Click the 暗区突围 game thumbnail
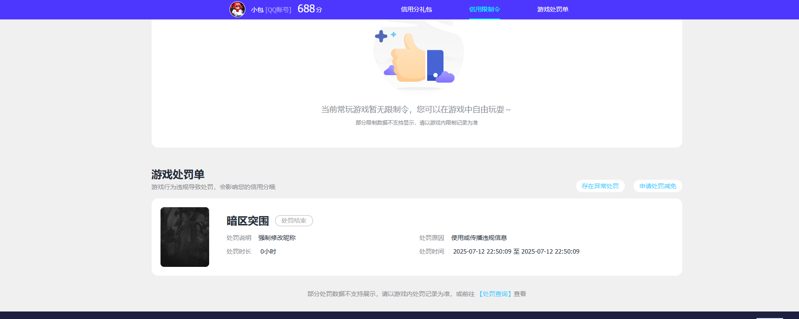The height and width of the screenshot is (319, 799). tap(185, 237)
